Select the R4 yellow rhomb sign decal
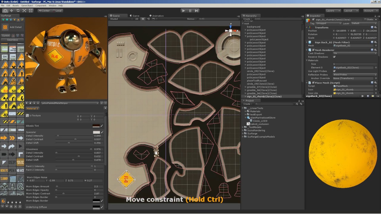This screenshot has width=381, height=214. point(4,89)
